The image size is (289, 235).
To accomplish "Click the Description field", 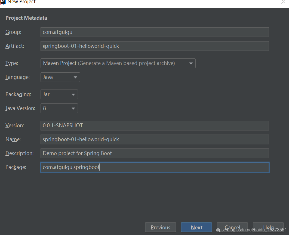I will point(155,153).
